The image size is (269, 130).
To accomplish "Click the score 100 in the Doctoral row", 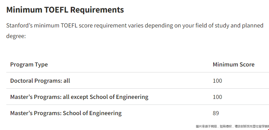I will tap(218, 81).
